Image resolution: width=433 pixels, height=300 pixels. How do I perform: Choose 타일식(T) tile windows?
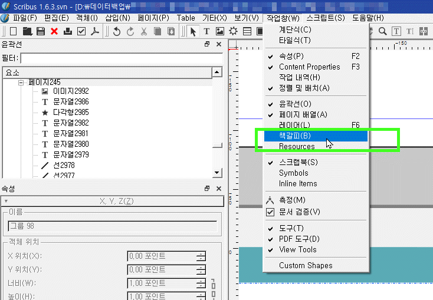(x=316, y=40)
